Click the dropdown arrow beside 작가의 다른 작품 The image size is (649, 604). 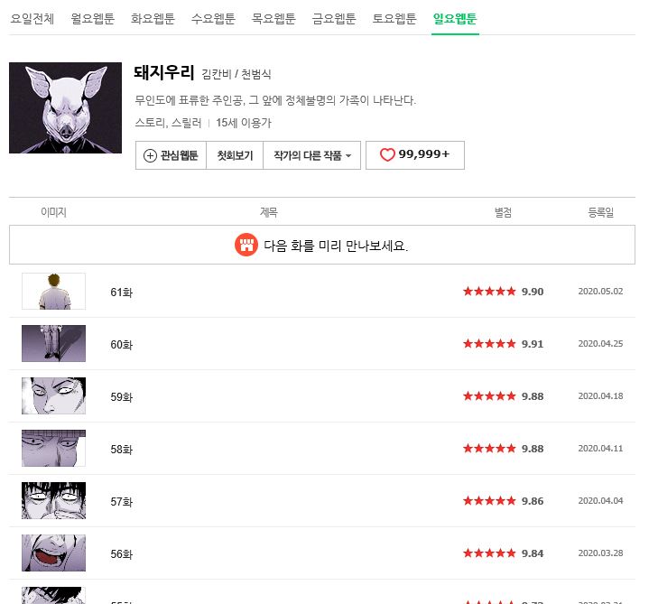pyautogui.click(x=348, y=156)
